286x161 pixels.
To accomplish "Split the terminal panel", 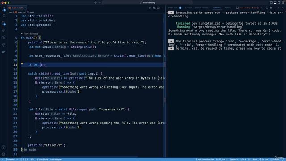I will click(x=267, y=8).
